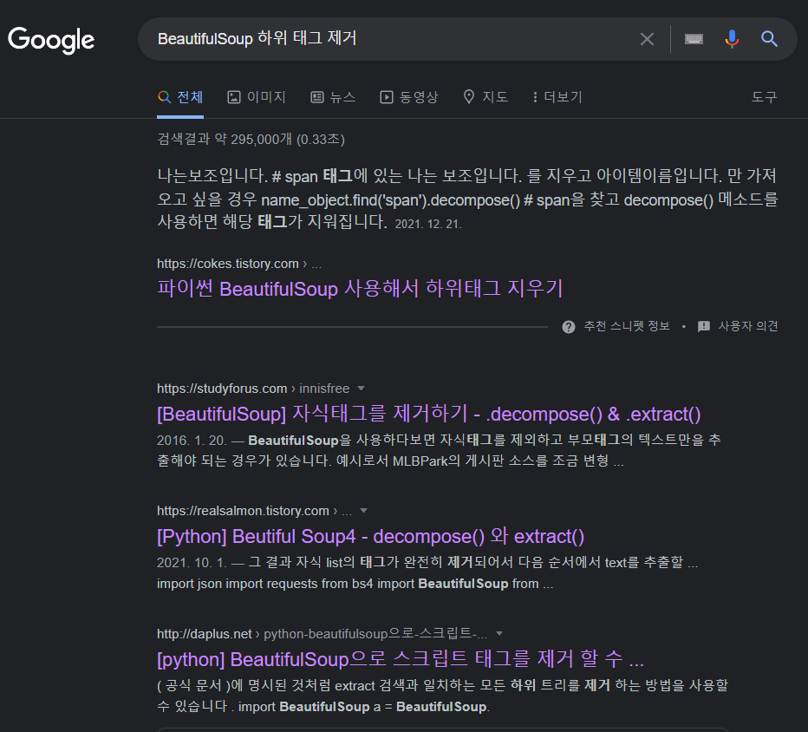Open BeautifulSoup으로 스크립트 태그를 제거 result
Screen dimensions: 808x732
(x=401, y=659)
